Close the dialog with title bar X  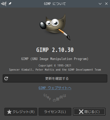106,4
